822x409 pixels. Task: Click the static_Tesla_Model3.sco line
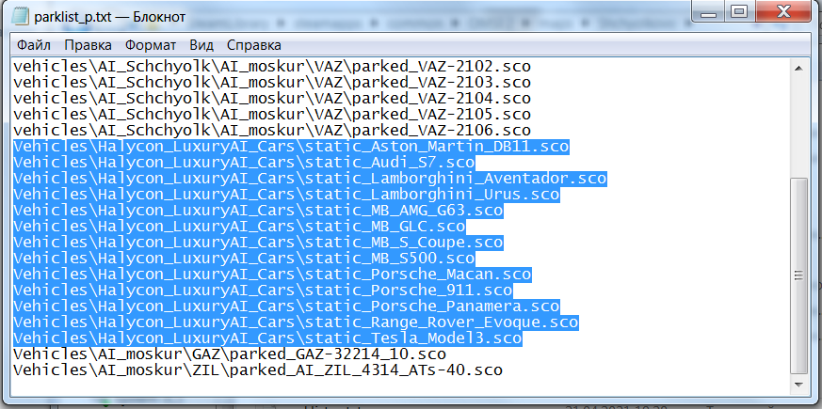coord(267,338)
